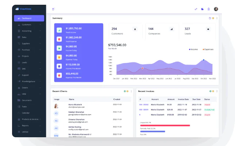Expand the Knowledgebase menu chevron

click(x=40, y=81)
